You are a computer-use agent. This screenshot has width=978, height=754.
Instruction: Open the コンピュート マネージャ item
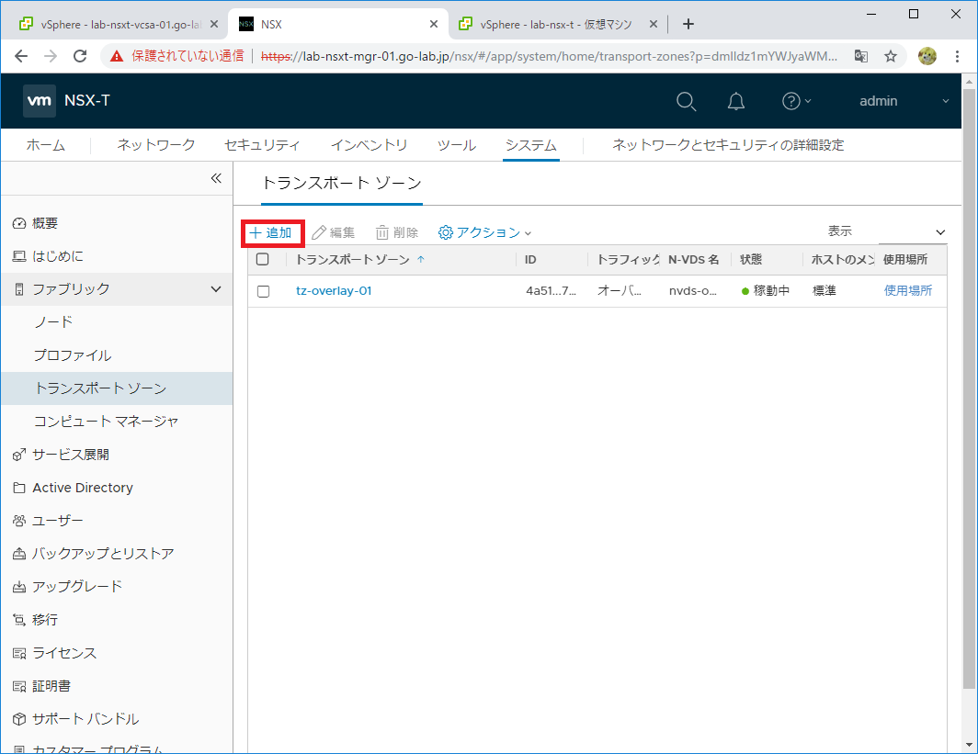(106, 422)
